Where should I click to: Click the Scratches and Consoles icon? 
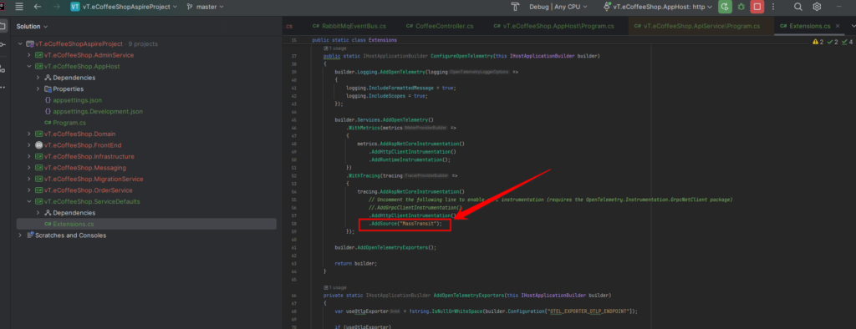[x=31, y=235]
